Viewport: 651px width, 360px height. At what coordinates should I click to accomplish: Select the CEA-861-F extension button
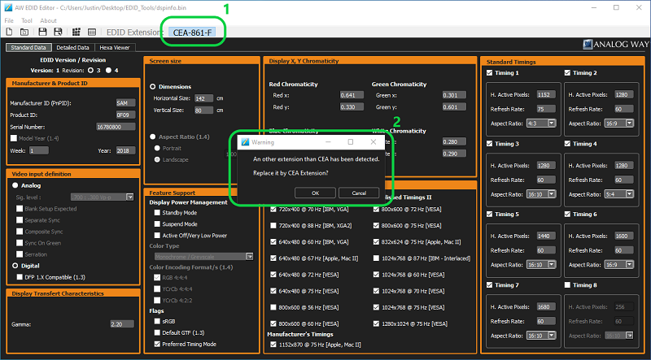pyautogui.click(x=193, y=33)
